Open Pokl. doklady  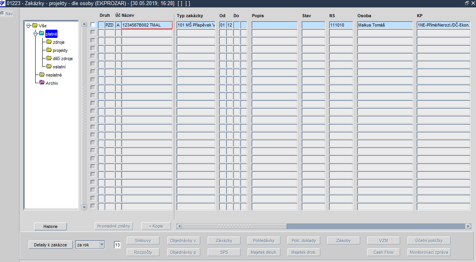304,241
